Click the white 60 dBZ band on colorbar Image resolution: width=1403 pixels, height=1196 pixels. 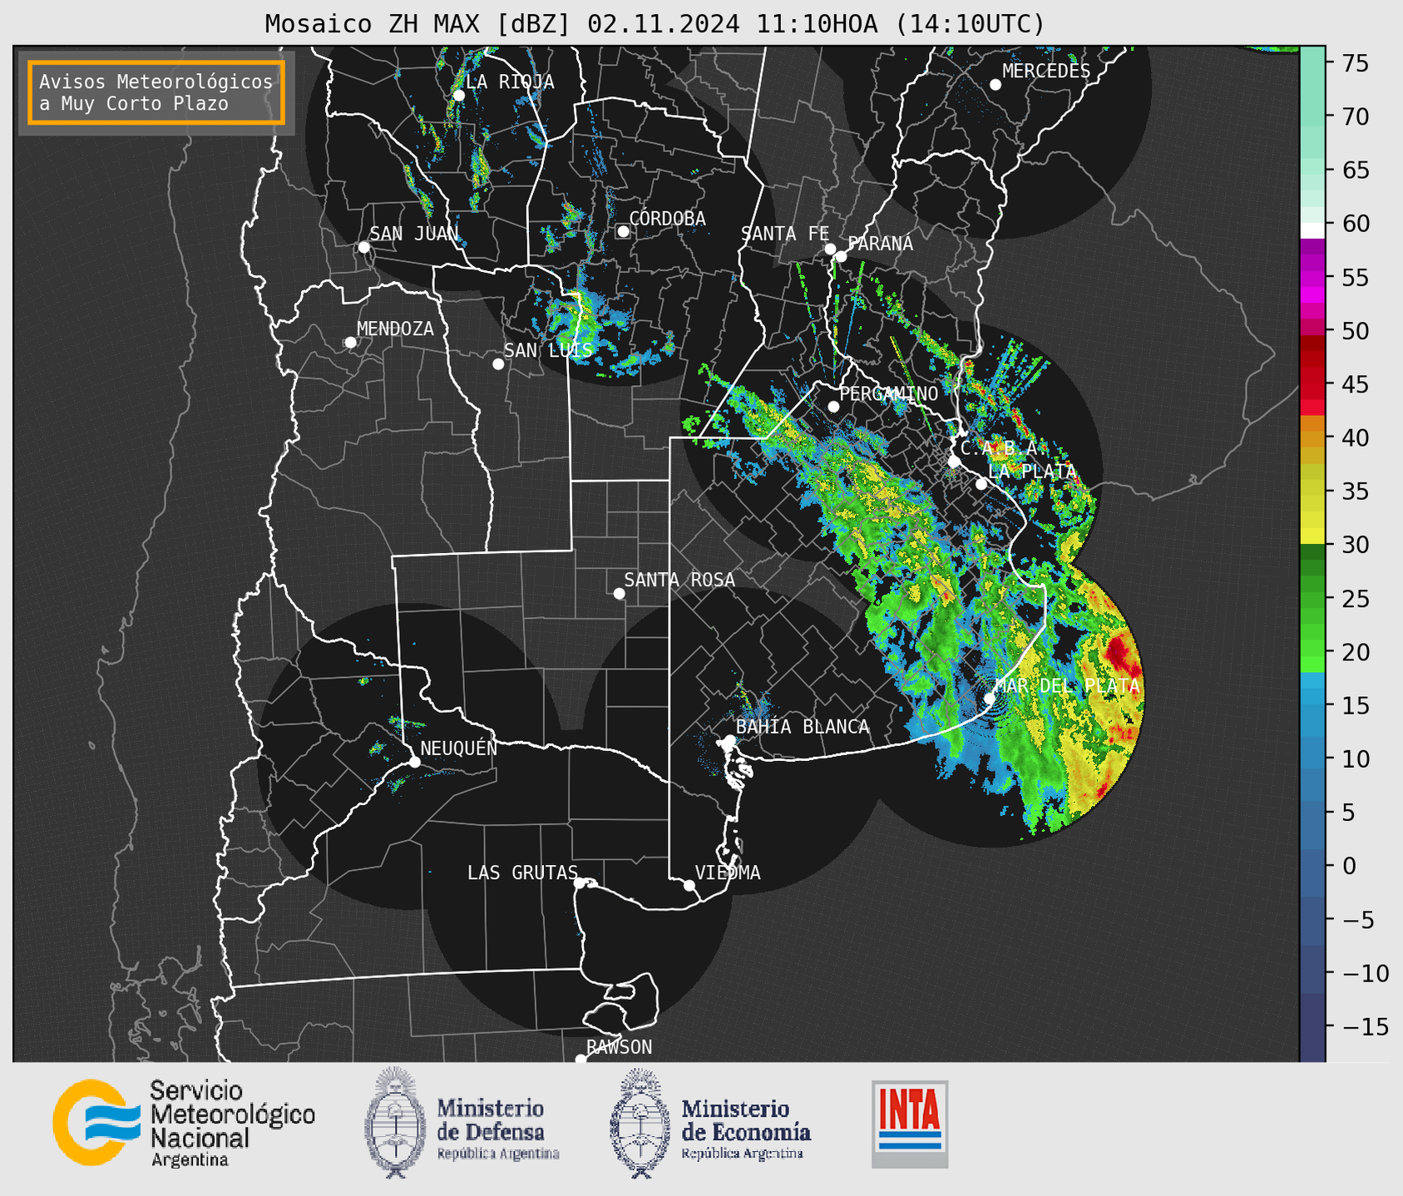pyautogui.click(x=1312, y=230)
